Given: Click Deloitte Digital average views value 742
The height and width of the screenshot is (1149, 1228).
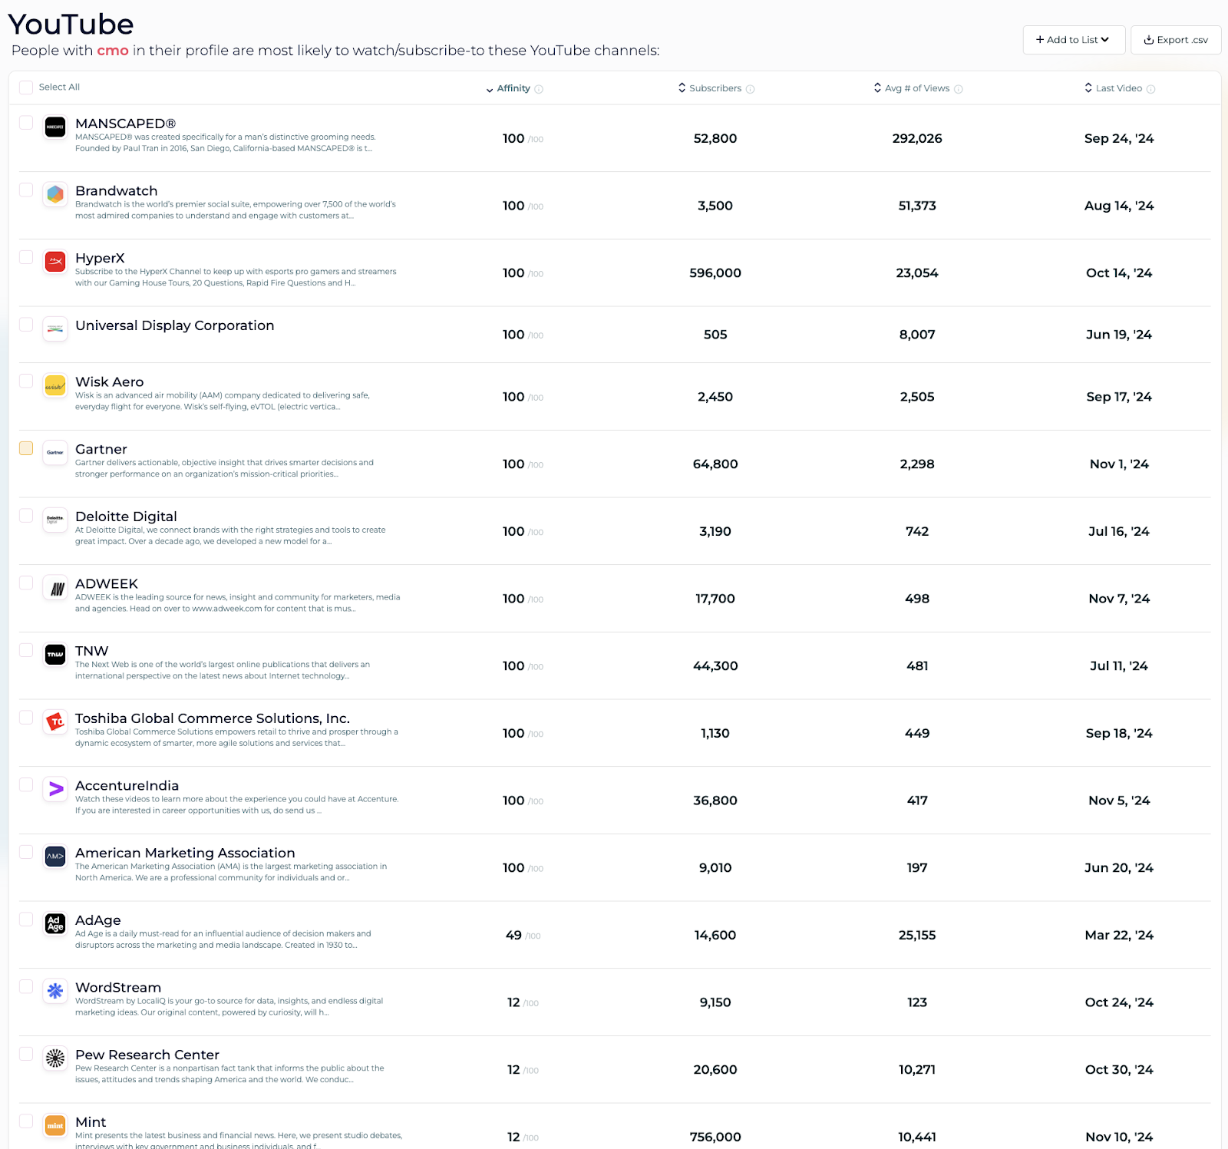Looking at the screenshot, I should point(917,532).
